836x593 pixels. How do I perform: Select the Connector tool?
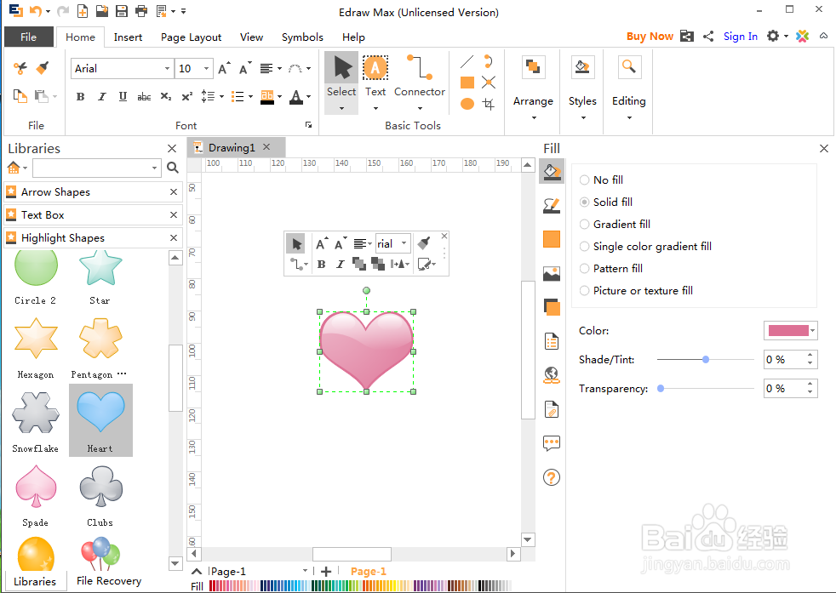[420, 81]
